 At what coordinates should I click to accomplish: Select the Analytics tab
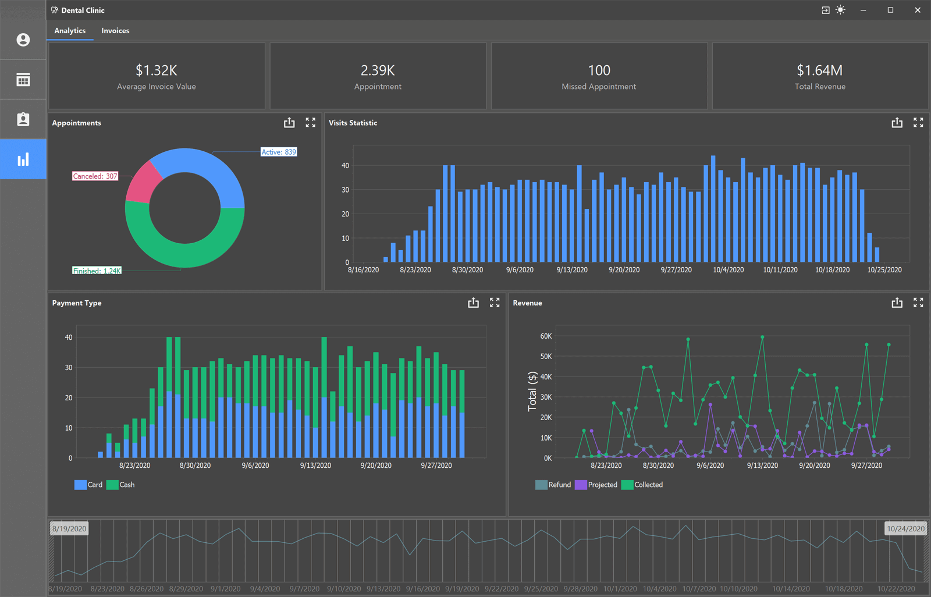(x=69, y=30)
